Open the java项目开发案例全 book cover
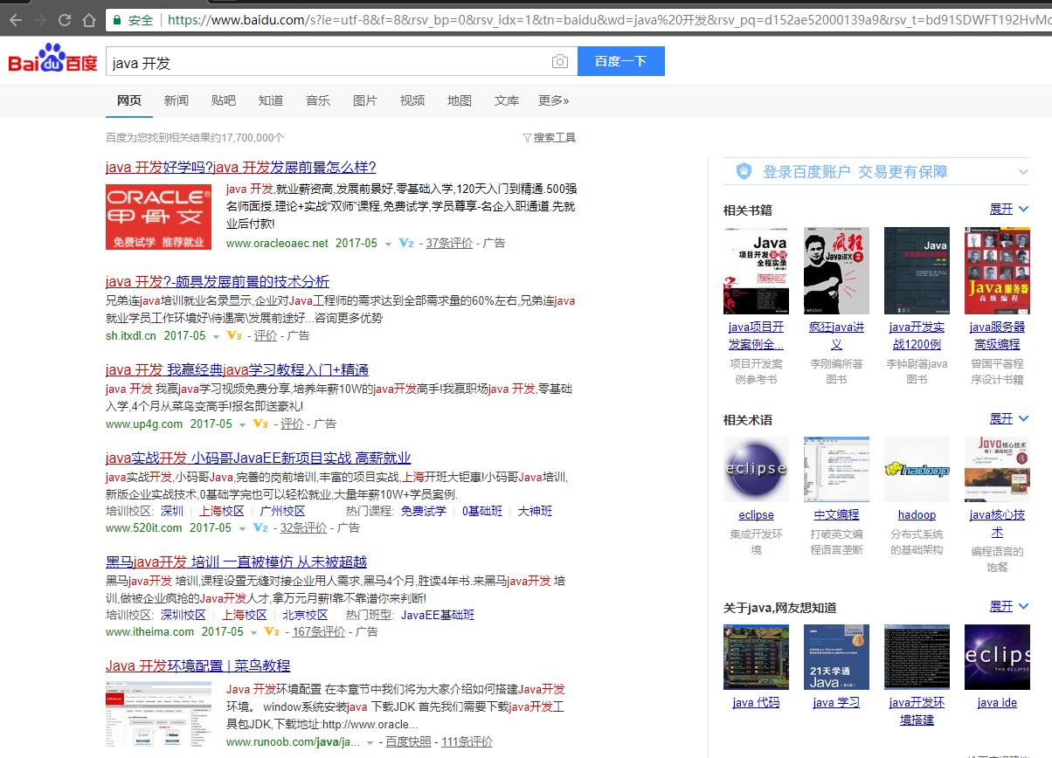 (756, 271)
